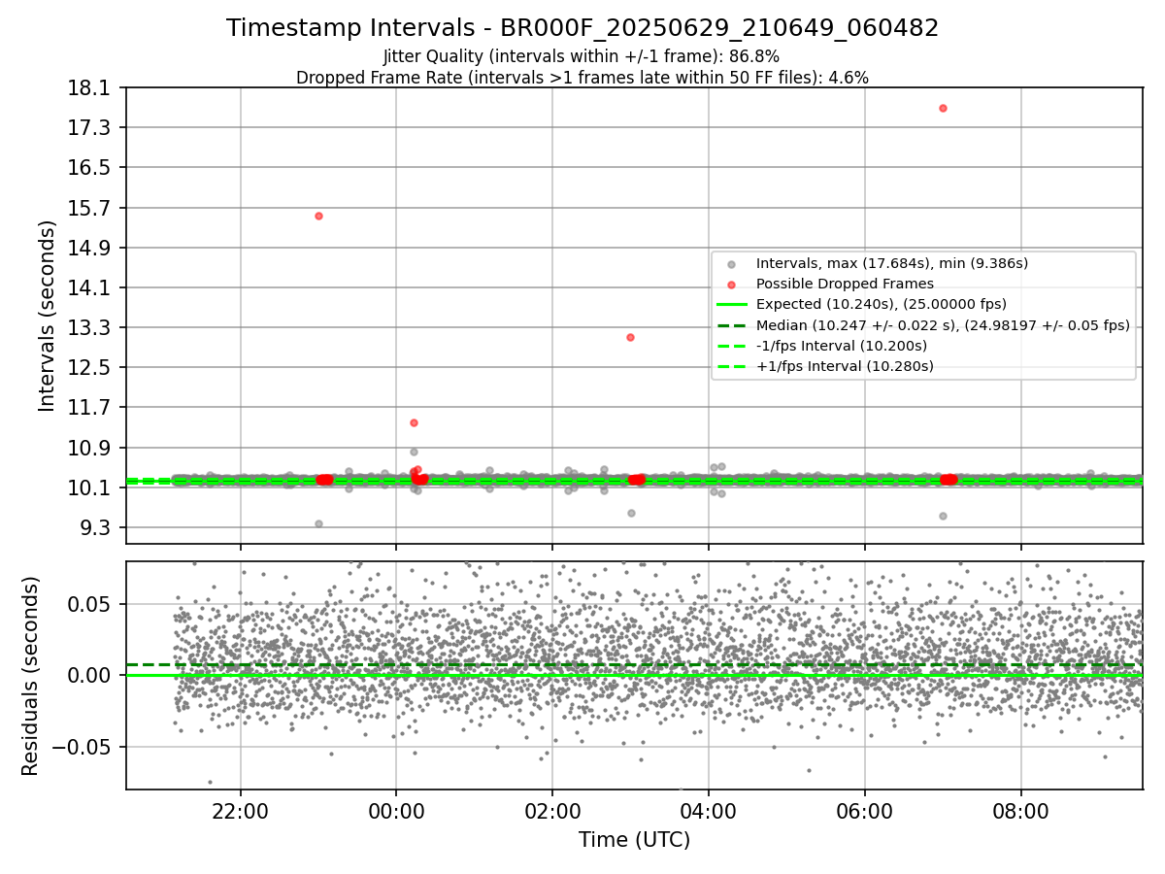
Task: Click the 08:00 x-axis tick label
Action: point(1021,811)
